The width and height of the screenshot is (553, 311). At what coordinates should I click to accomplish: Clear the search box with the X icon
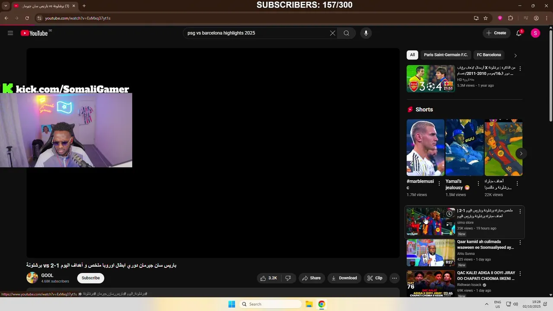point(333,33)
